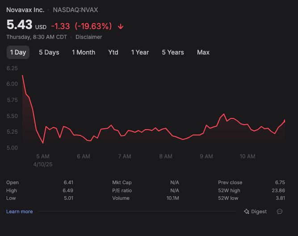Click the chart line's latest endpoint marker

coord(285,121)
